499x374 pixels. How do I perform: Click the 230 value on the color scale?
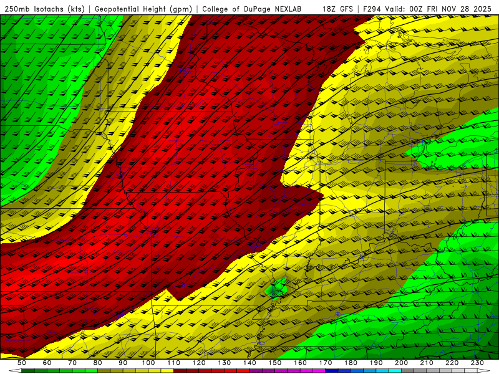[x=478, y=363]
